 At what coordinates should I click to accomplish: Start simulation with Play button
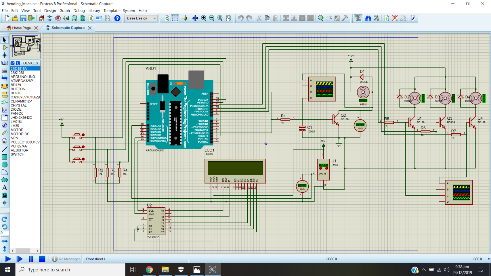8,259
